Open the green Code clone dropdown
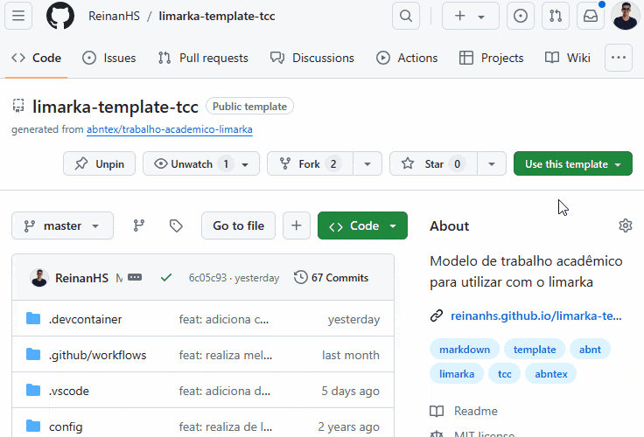The height and width of the screenshot is (437, 644). point(362,225)
